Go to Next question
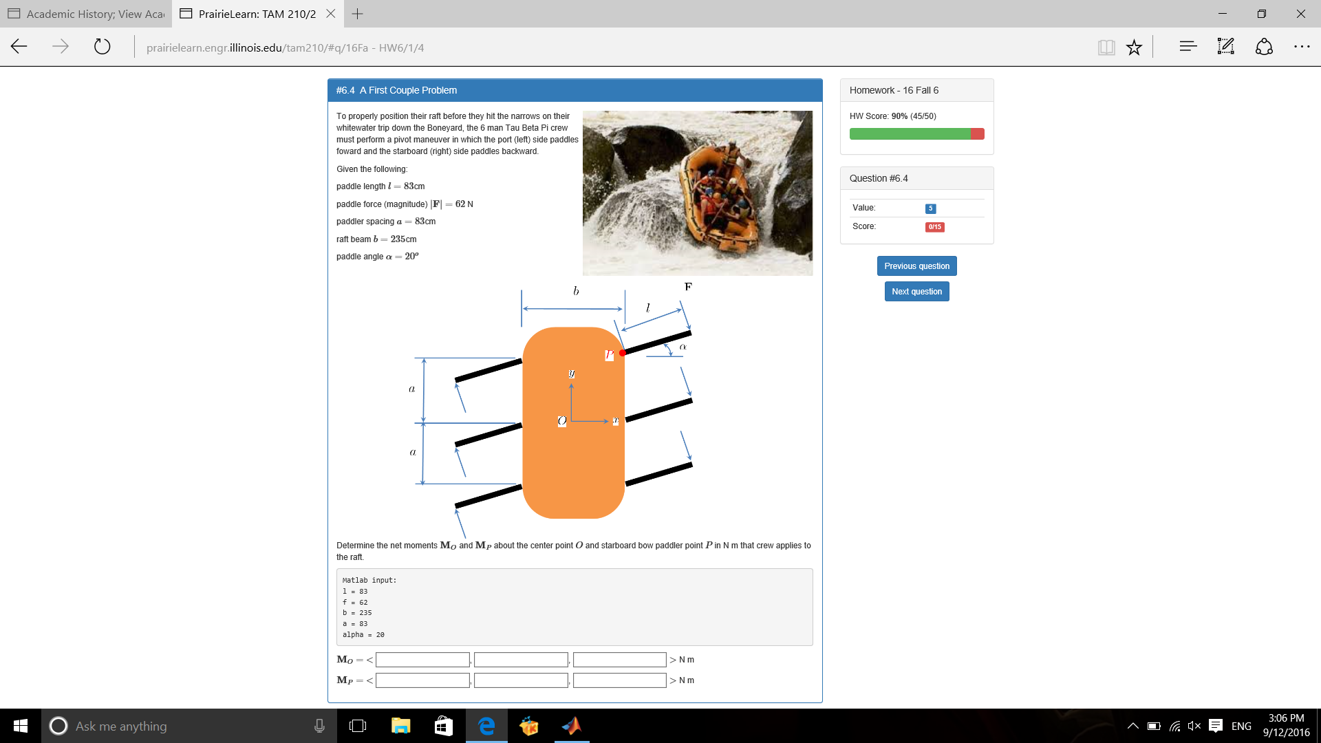The image size is (1321, 743). (x=916, y=292)
